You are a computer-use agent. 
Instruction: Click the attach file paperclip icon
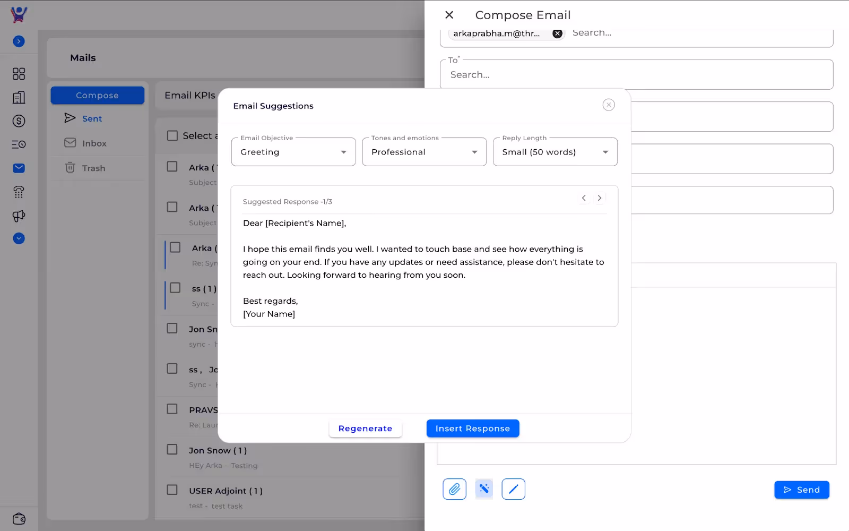455,489
